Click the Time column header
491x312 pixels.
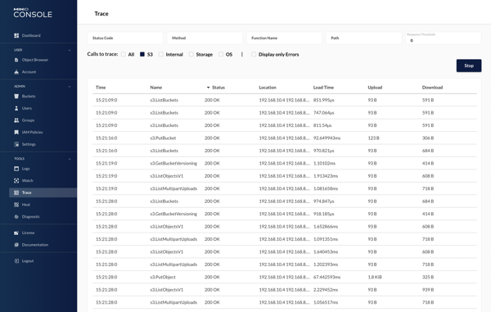pos(101,88)
